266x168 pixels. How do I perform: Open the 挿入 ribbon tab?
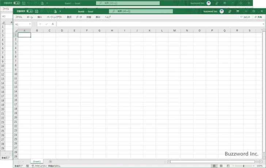(x=40, y=17)
